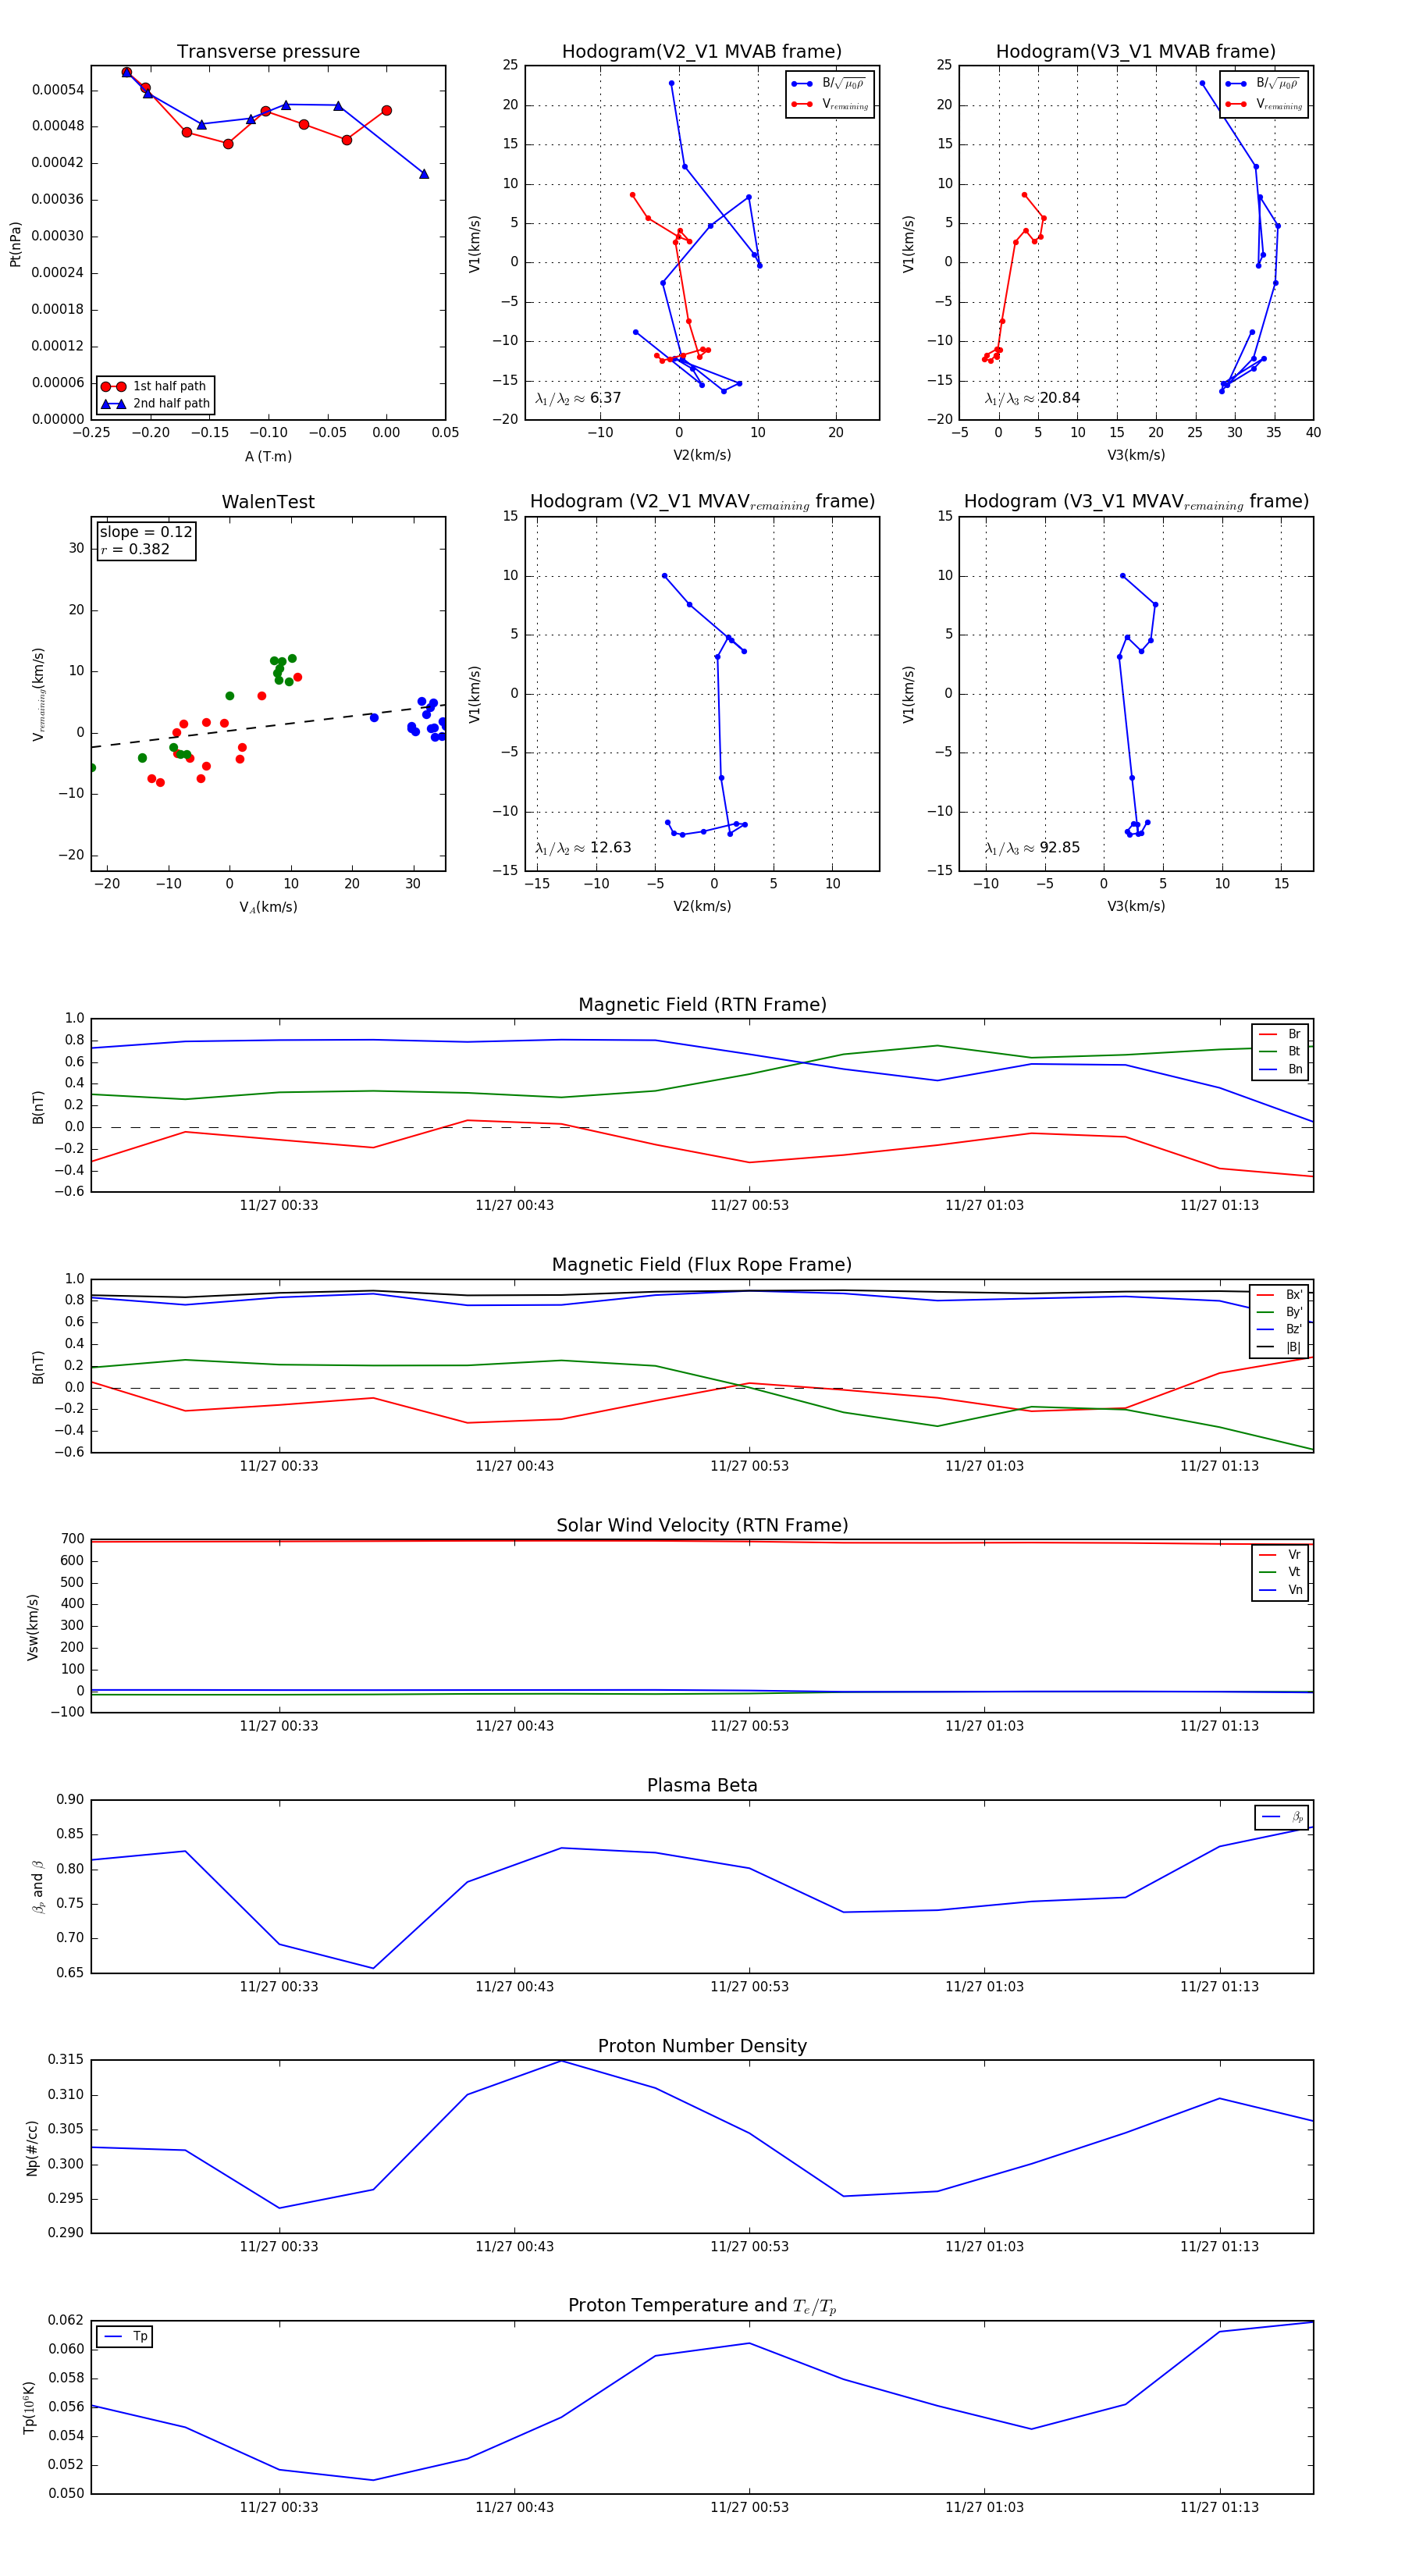1405x2576 pixels.
Task: Click the 'WalenTest' plot title
Action: pos(268,502)
